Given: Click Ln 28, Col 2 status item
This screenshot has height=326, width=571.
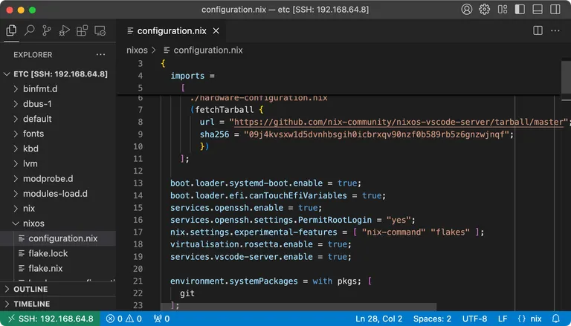Looking at the screenshot, I should point(378,319).
